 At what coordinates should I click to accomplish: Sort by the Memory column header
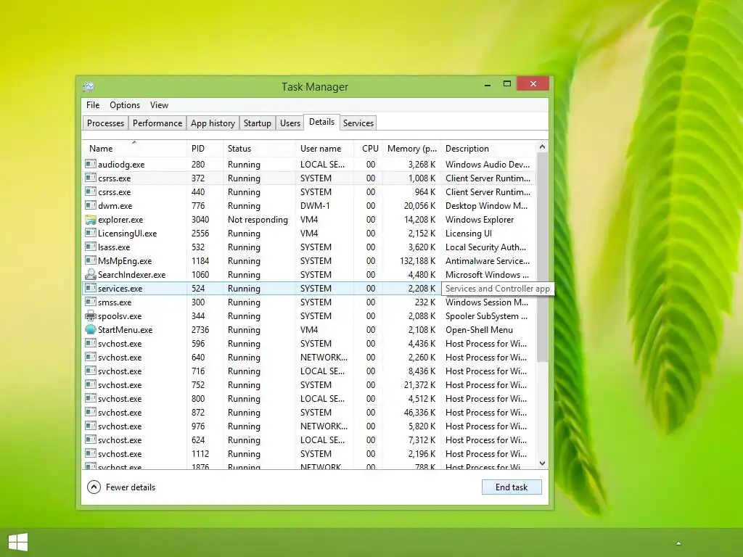[411, 148]
